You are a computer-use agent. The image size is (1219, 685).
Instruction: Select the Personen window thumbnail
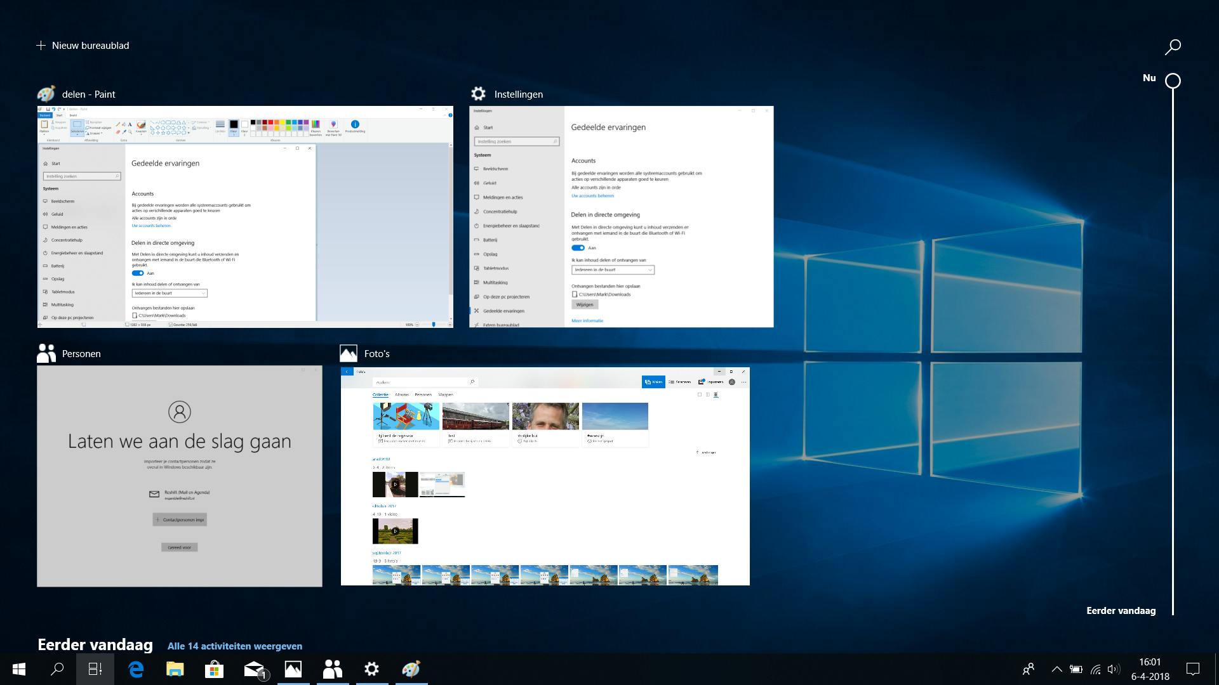coord(180,476)
